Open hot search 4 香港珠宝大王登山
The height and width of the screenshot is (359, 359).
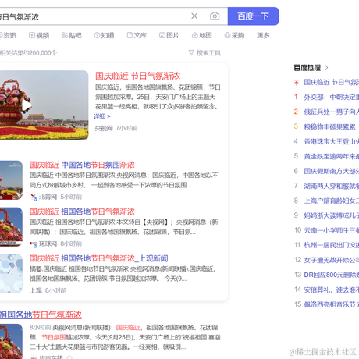332,141
